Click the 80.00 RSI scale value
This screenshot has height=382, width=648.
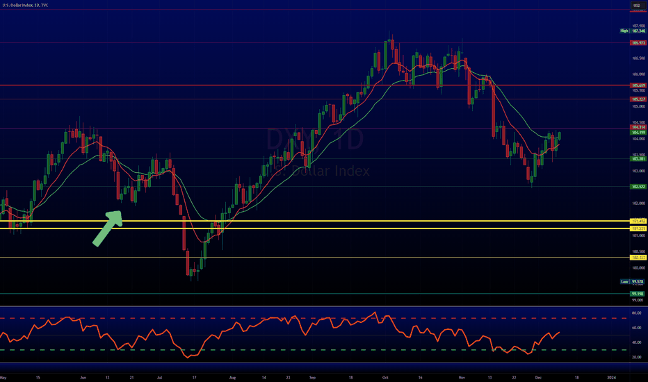pyautogui.click(x=636, y=313)
